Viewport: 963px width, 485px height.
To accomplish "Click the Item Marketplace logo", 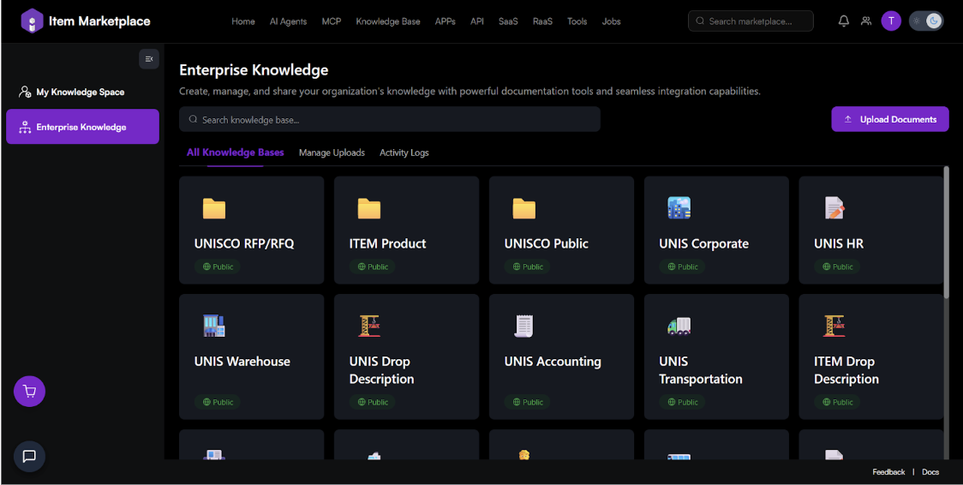I will pyautogui.click(x=32, y=21).
